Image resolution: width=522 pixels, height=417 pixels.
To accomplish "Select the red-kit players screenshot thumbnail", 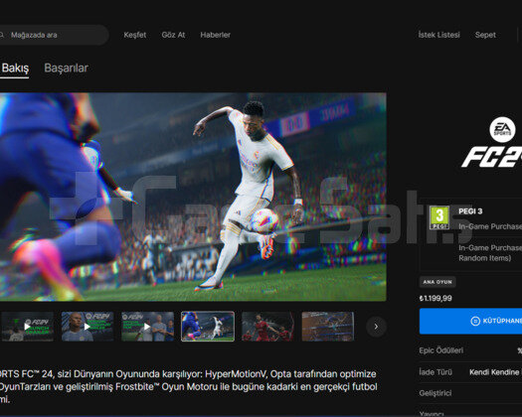I will (x=268, y=327).
